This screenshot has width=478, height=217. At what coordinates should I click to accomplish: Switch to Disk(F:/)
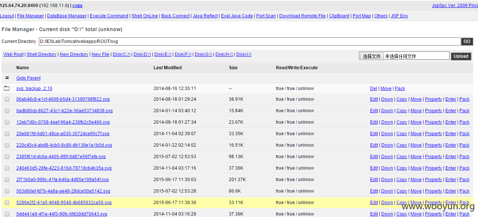point(183,54)
